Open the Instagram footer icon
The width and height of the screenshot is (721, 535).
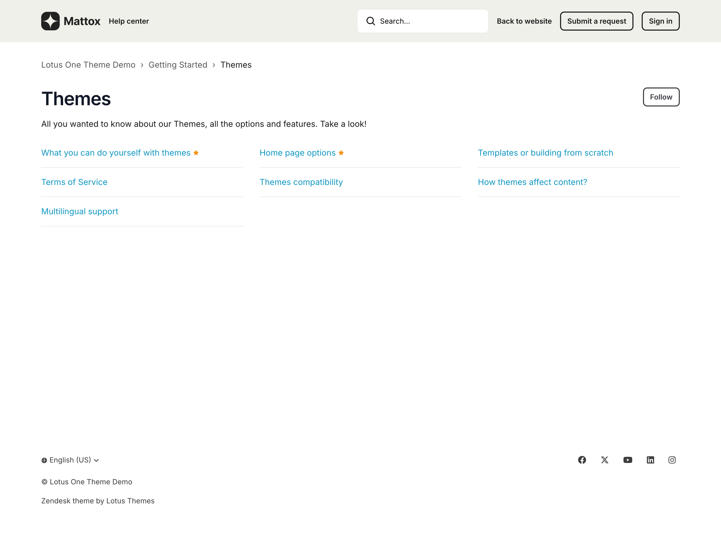pyautogui.click(x=672, y=460)
